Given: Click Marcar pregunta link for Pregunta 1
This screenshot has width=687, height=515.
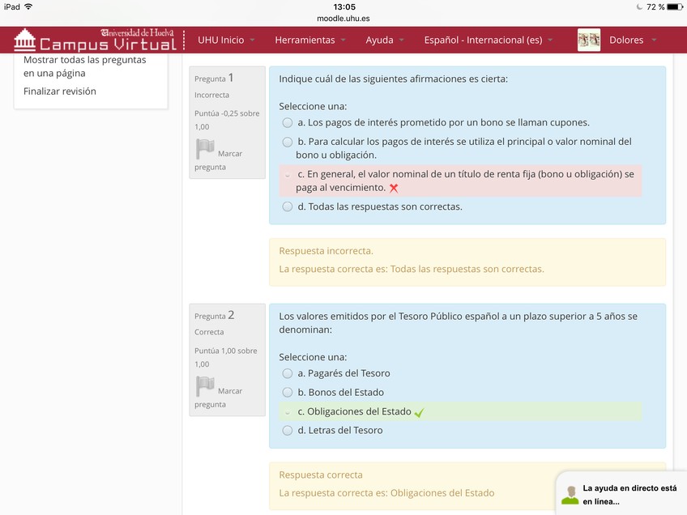Looking at the screenshot, I should pos(219,160).
